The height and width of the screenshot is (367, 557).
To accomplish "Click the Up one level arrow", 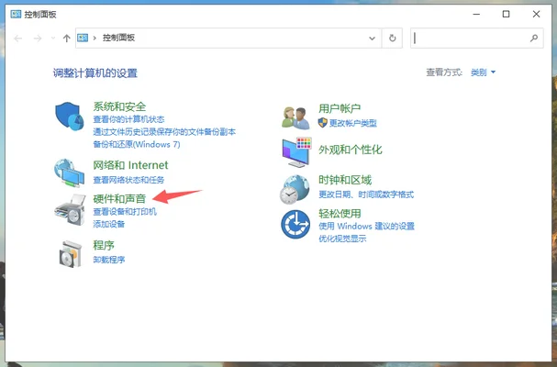I will click(x=67, y=38).
